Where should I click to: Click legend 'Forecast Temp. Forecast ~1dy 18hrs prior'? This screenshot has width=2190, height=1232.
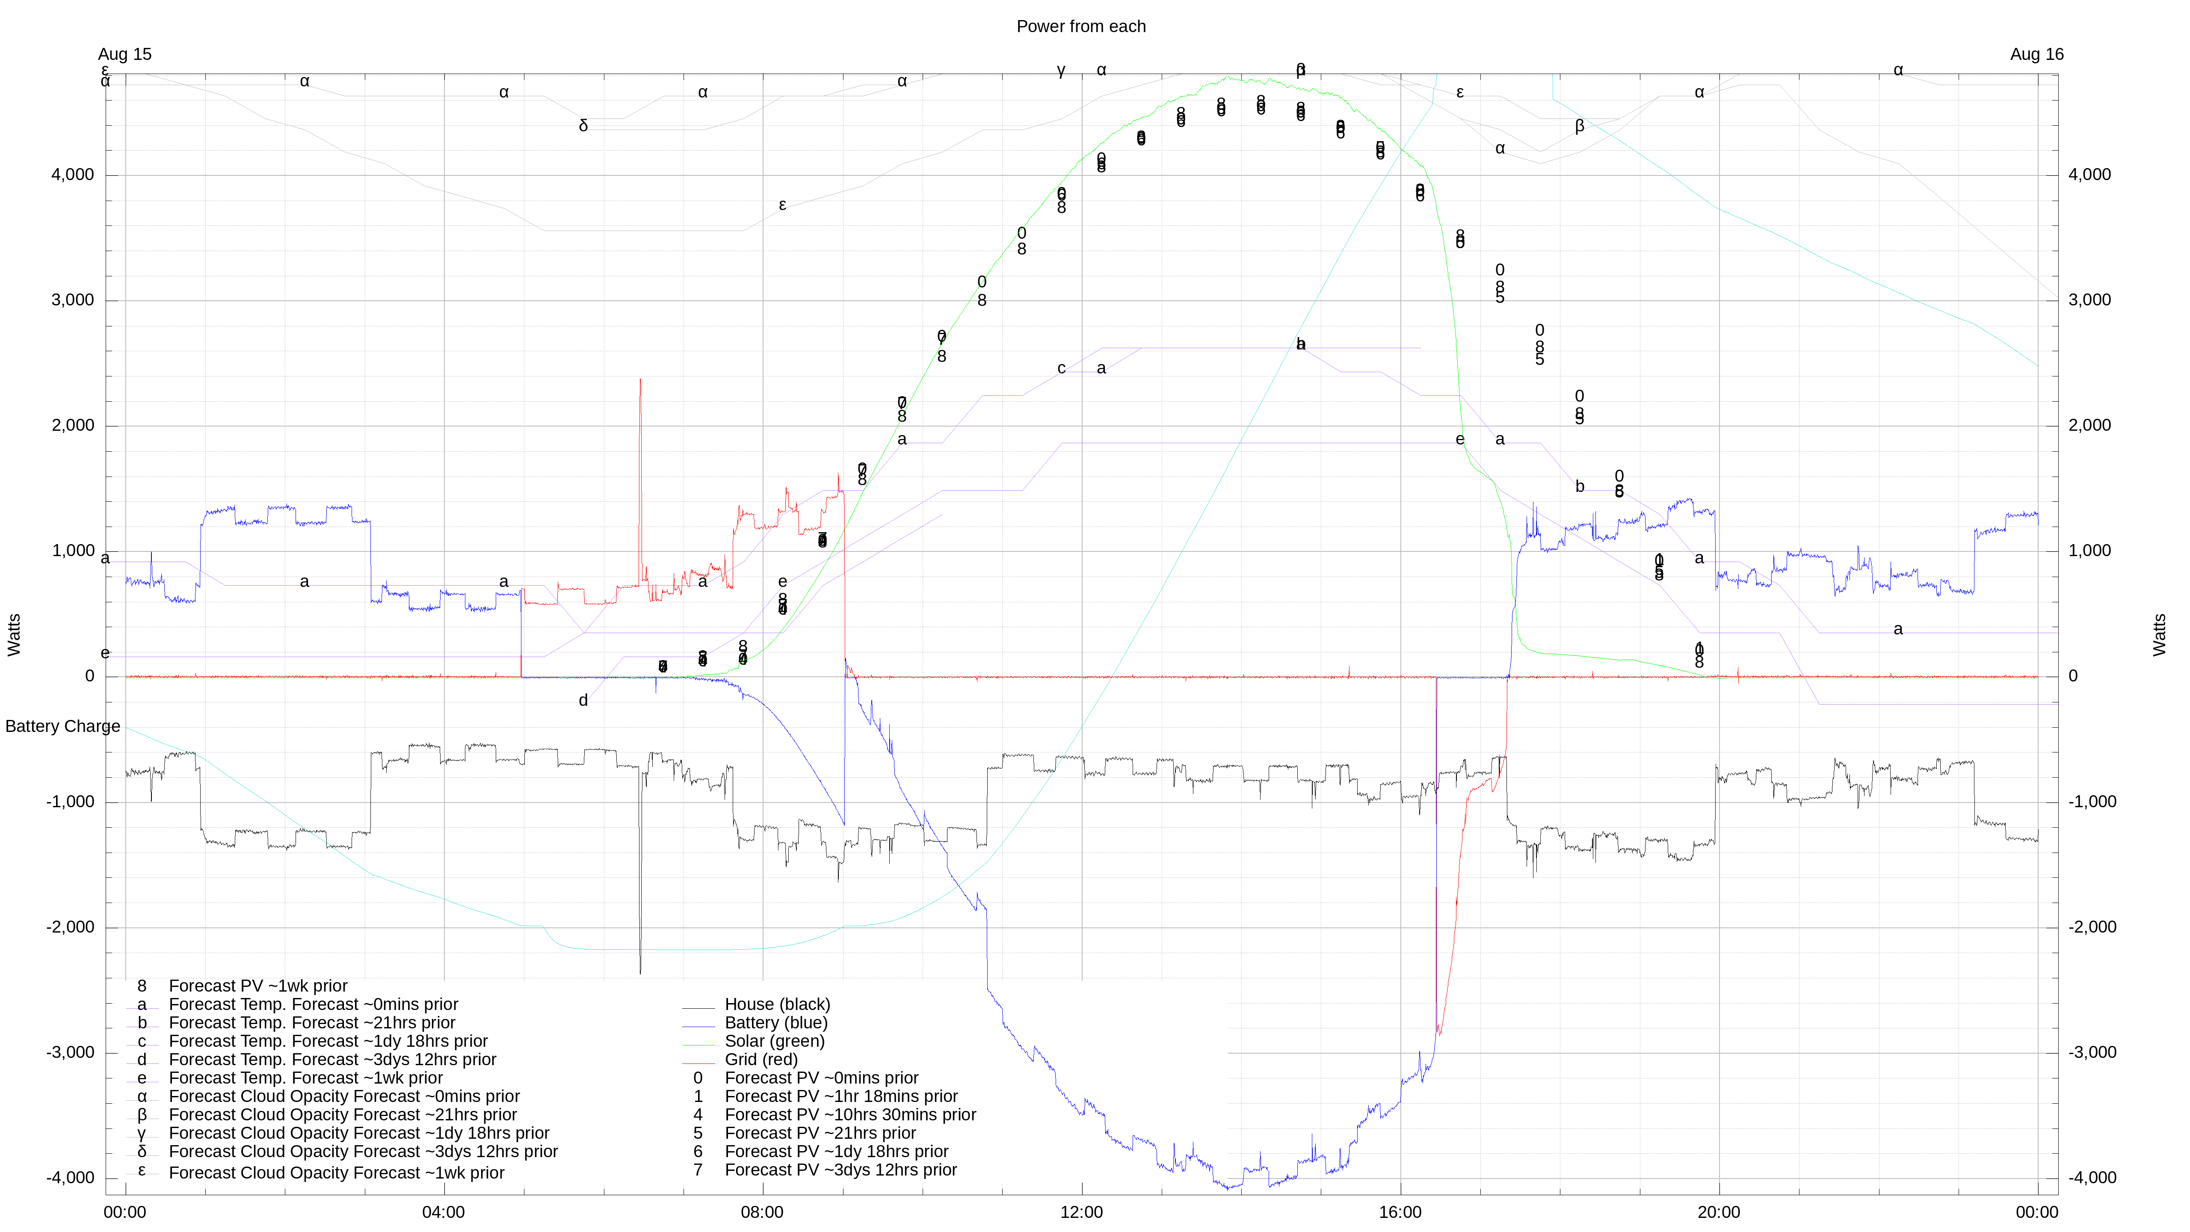(328, 1041)
